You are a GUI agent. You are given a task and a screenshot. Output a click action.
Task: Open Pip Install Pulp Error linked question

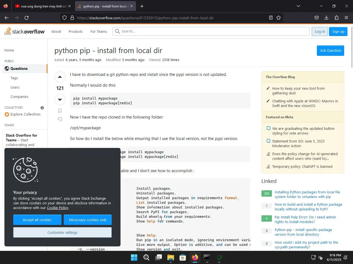[x=305, y=219]
